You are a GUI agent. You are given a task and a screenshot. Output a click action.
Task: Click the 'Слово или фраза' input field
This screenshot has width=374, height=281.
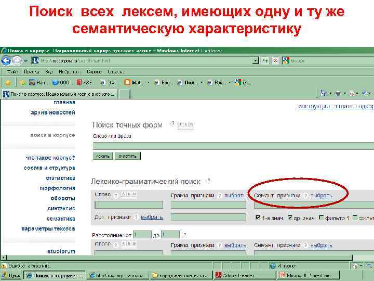233,146
